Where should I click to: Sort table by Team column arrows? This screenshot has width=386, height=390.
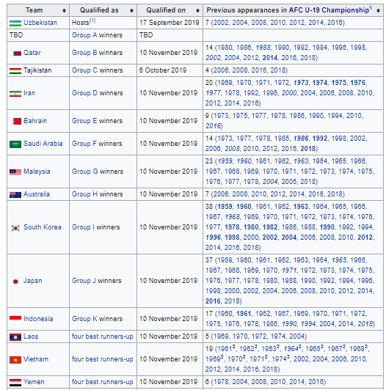pyautogui.click(x=64, y=10)
